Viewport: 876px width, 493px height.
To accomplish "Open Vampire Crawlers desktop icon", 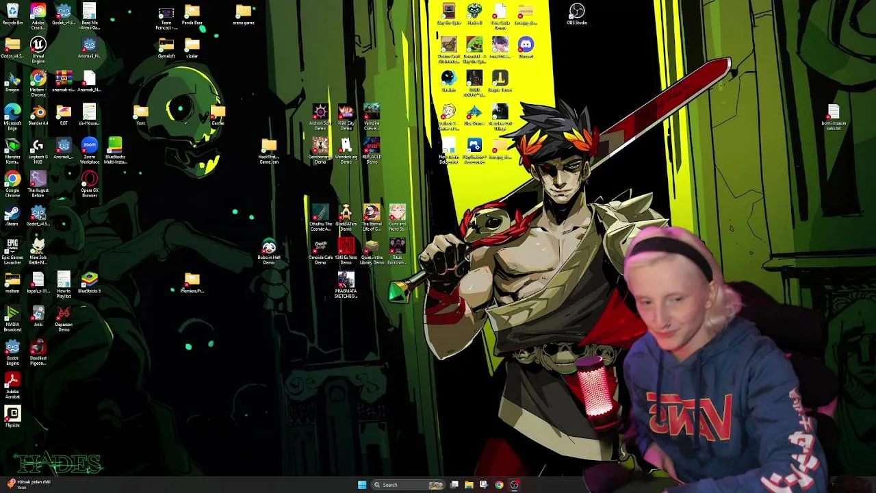I will [x=372, y=116].
